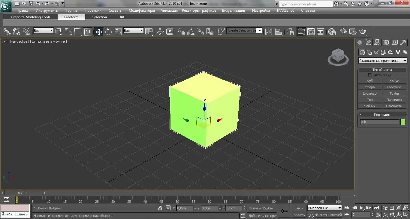Viewport: 410px width, 219px height.
Task: Select the Move tool in toolbar
Action: pyautogui.click(x=99, y=32)
